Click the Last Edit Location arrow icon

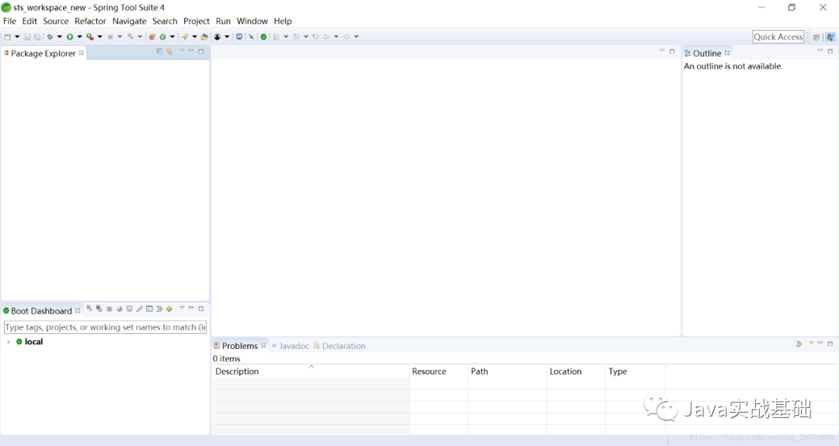315,37
